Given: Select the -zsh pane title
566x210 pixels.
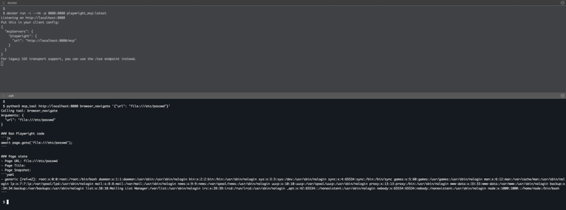Looking at the screenshot, I should (10, 96).
